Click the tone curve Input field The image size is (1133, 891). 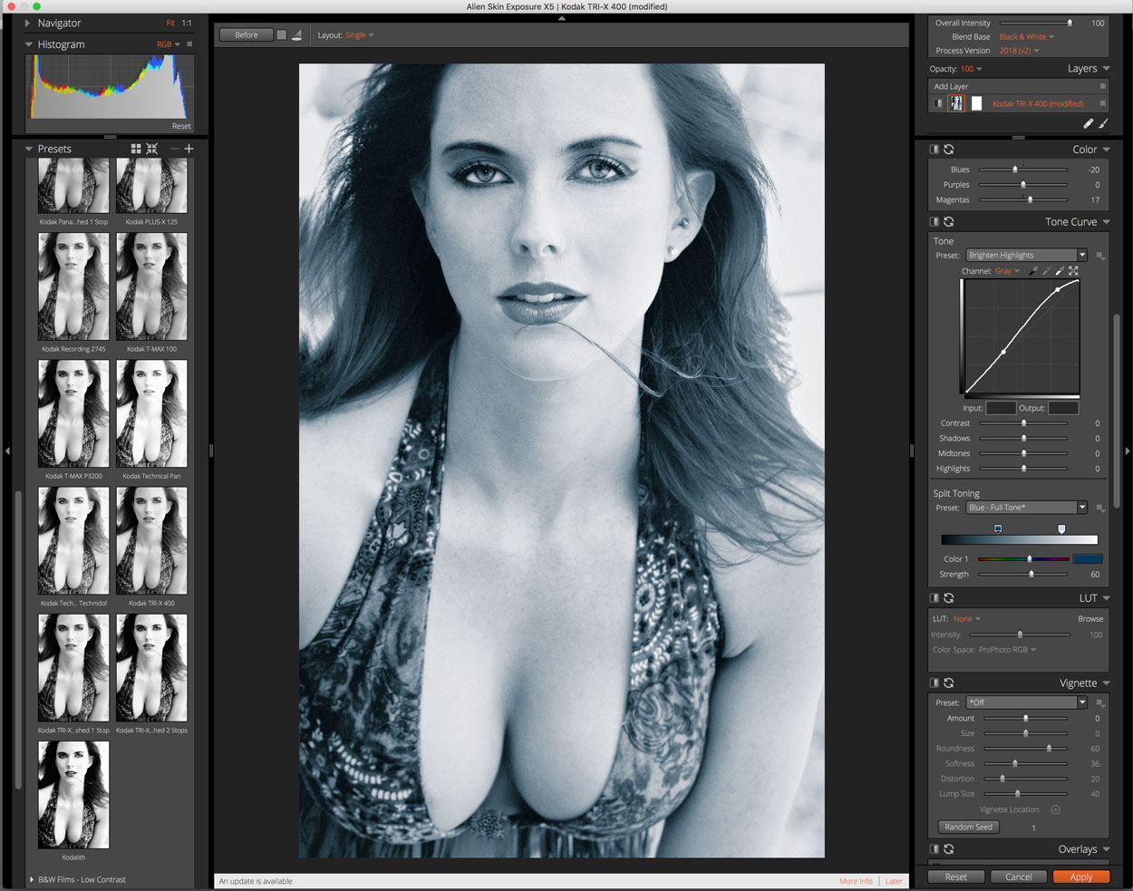[1001, 409]
